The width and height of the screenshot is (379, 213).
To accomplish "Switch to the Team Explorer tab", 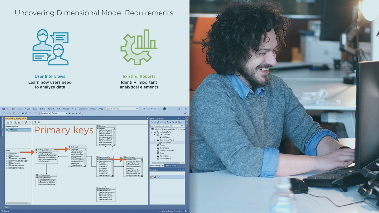I will click(171, 166).
